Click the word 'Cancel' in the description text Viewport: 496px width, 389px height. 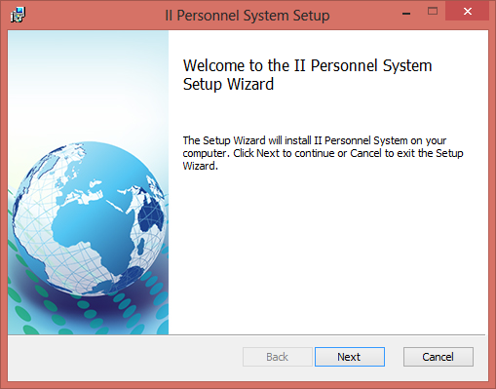[x=365, y=153]
